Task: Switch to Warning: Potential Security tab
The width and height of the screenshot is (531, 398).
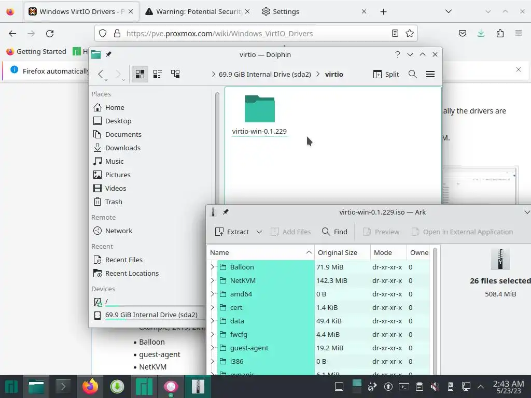Action: point(198,11)
